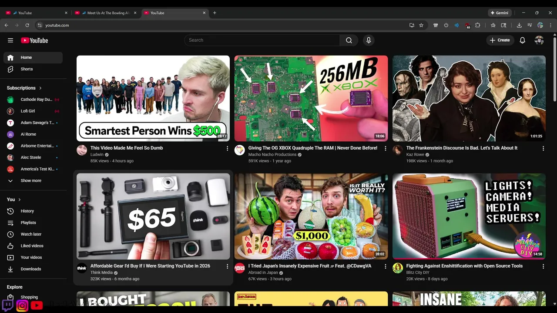Open options for Affordable Gear video
The width and height of the screenshot is (557, 313).
(227, 266)
